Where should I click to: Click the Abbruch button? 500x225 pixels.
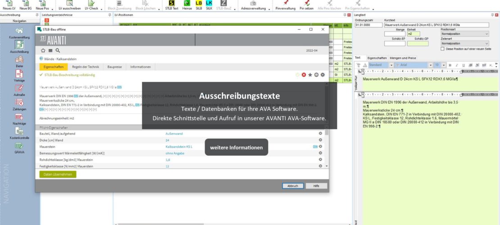coord(293,186)
